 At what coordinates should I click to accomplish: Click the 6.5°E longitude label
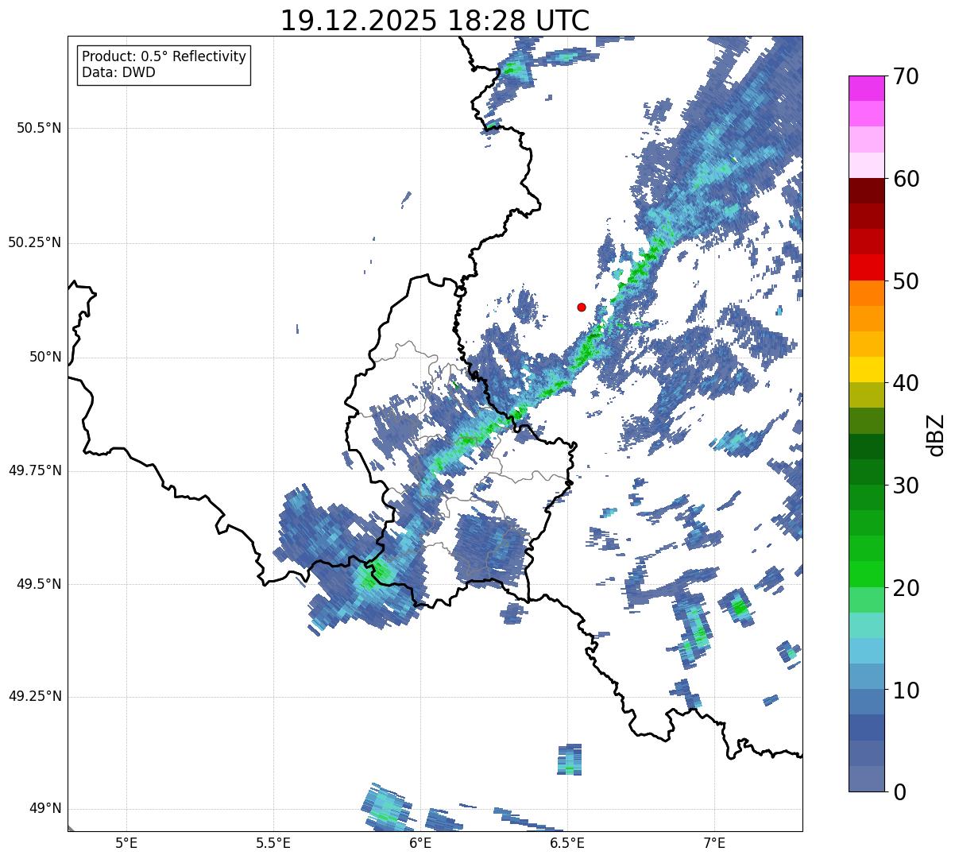point(567,843)
